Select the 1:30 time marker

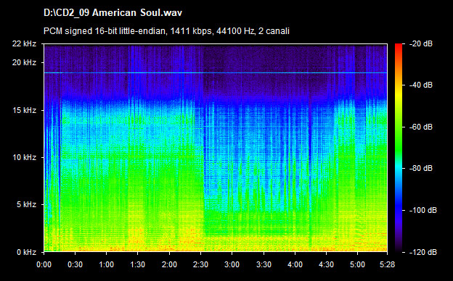[138, 264]
